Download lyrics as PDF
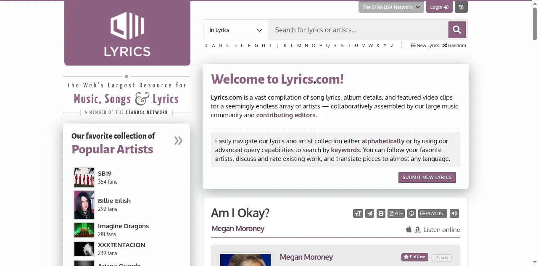This screenshot has height=266, width=538. 396,213
